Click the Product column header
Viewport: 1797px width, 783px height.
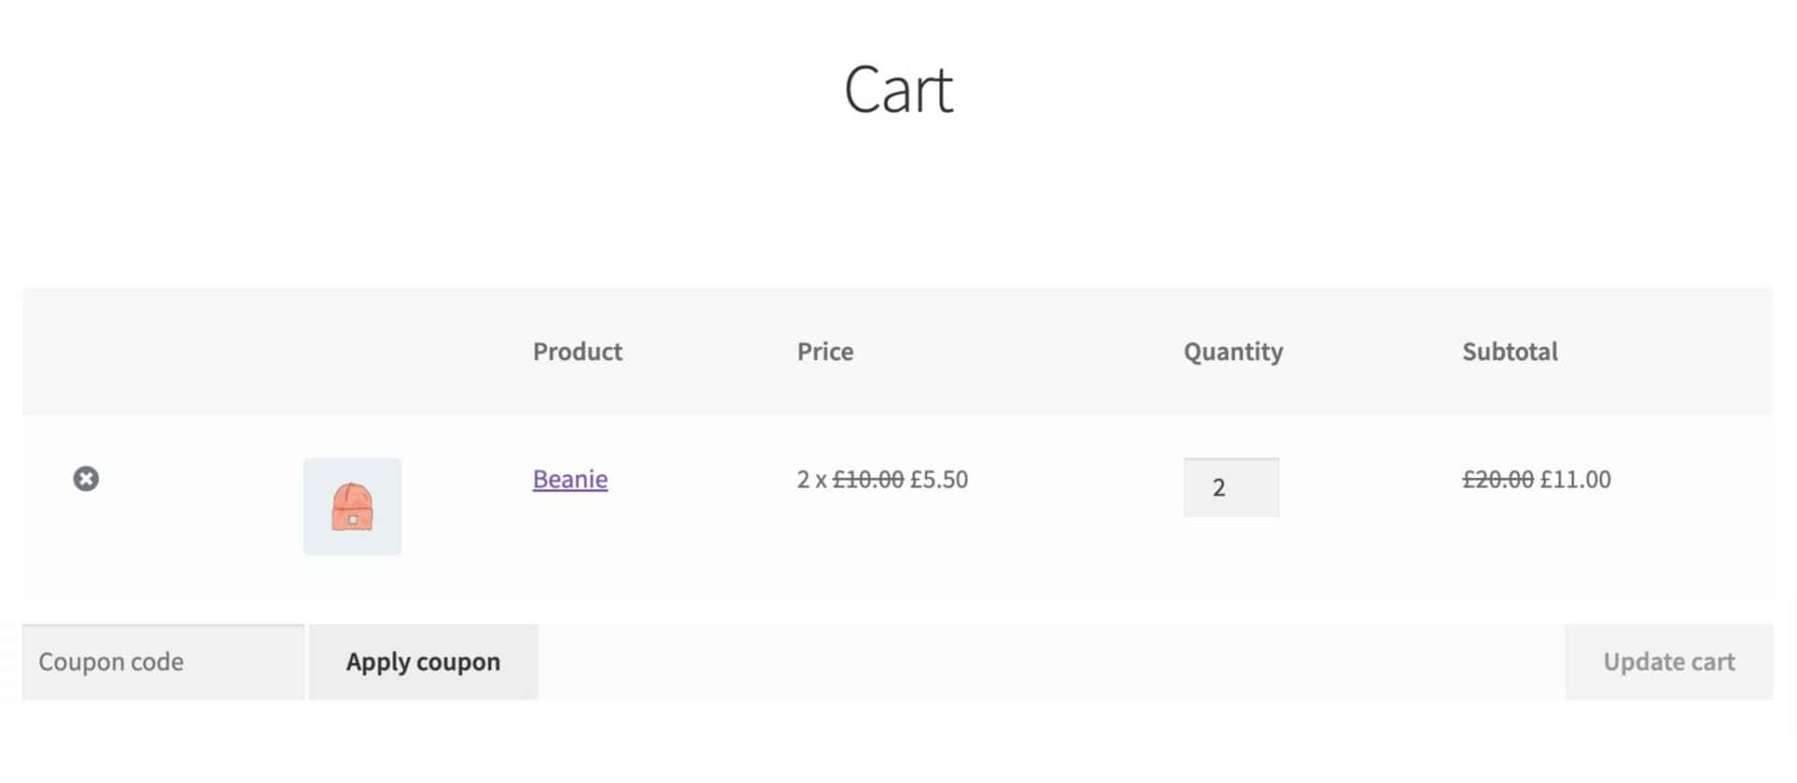577,352
